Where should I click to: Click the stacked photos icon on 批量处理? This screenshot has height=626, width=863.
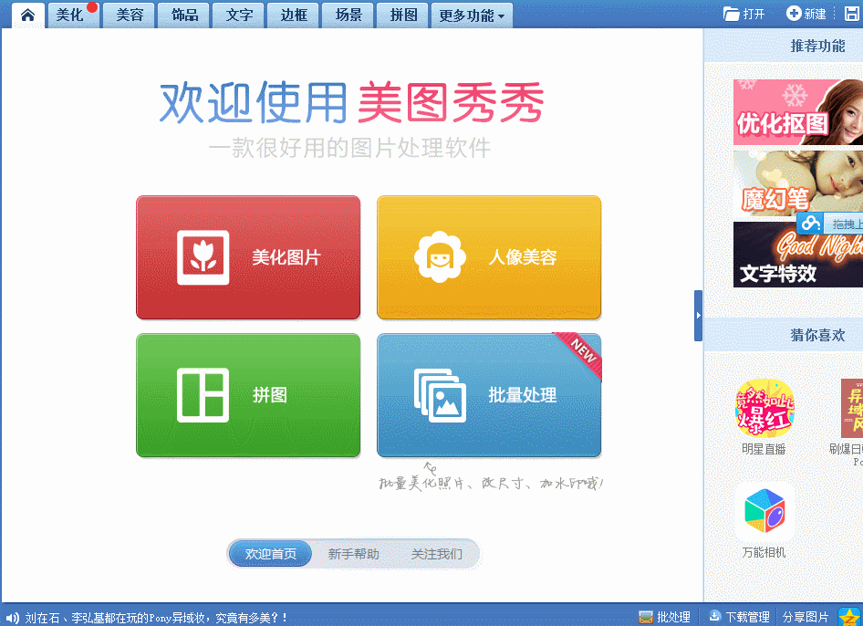point(440,395)
